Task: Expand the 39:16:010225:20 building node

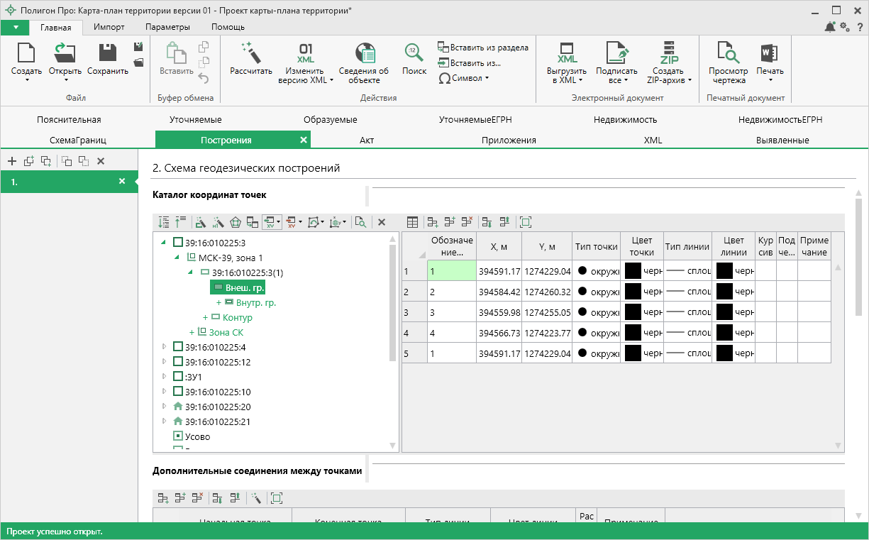Action: click(165, 407)
